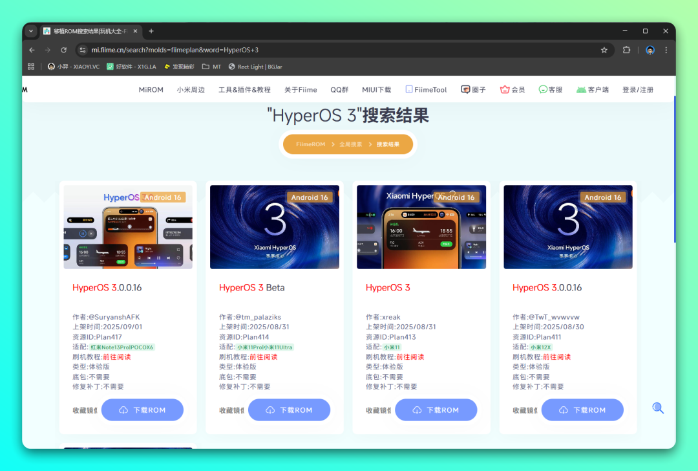Open the bookmarks apps grid icon
The height and width of the screenshot is (471, 698).
(31, 67)
